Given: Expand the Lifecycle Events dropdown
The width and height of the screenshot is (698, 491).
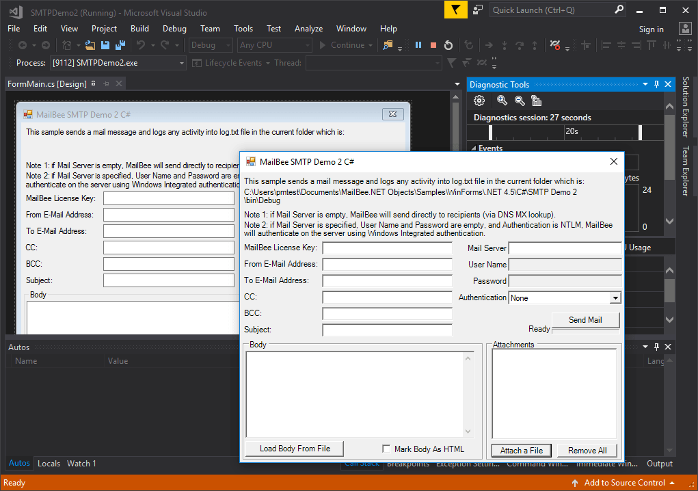Looking at the screenshot, I should coord(268,63).
